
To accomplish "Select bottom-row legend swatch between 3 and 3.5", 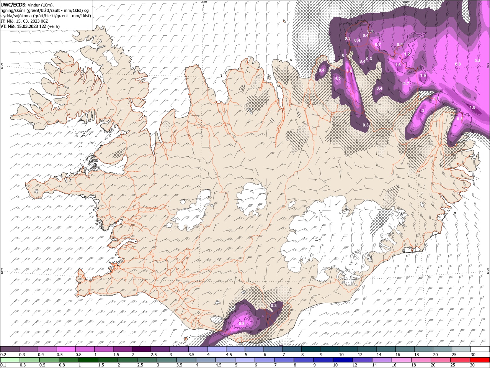I will pyautogui.click(x=167, y=360).
